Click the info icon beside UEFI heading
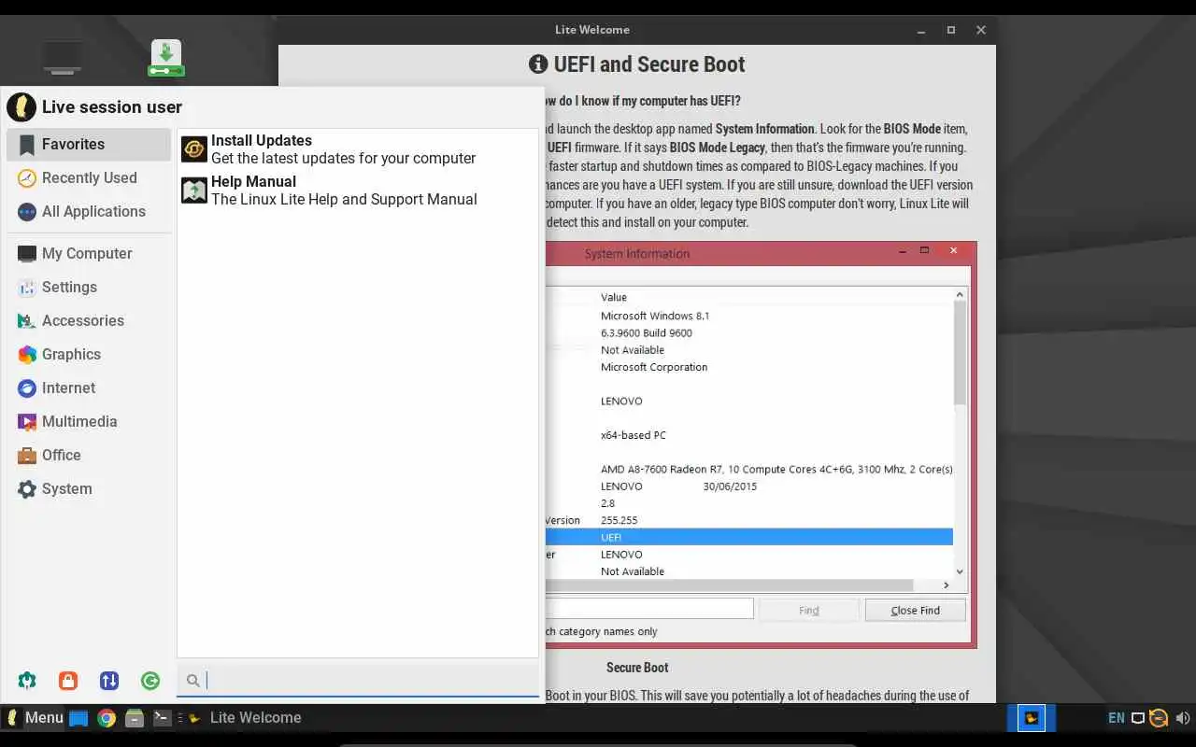 [538, 64]
